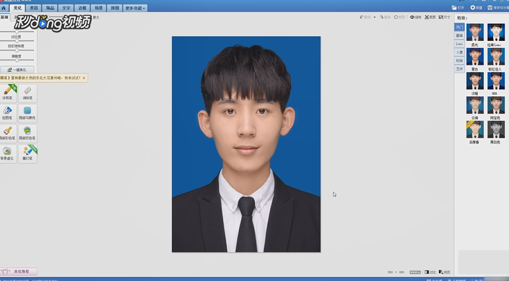The width and height of the screenshot is (509, 281).
Task: Open the 文字 tab
Action: pos(66,8)
